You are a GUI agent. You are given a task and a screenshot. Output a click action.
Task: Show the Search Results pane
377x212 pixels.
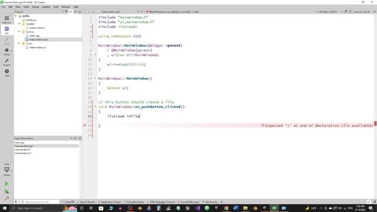(87, 202)
